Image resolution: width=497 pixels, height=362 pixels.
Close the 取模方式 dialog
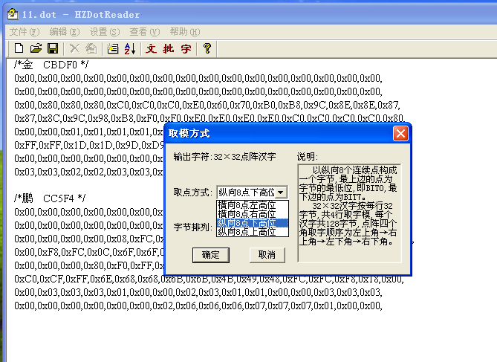coord(400,134)
